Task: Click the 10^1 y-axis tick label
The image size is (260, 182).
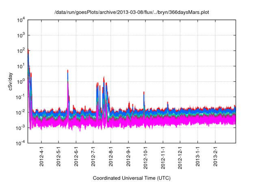Action: [21, 66]
